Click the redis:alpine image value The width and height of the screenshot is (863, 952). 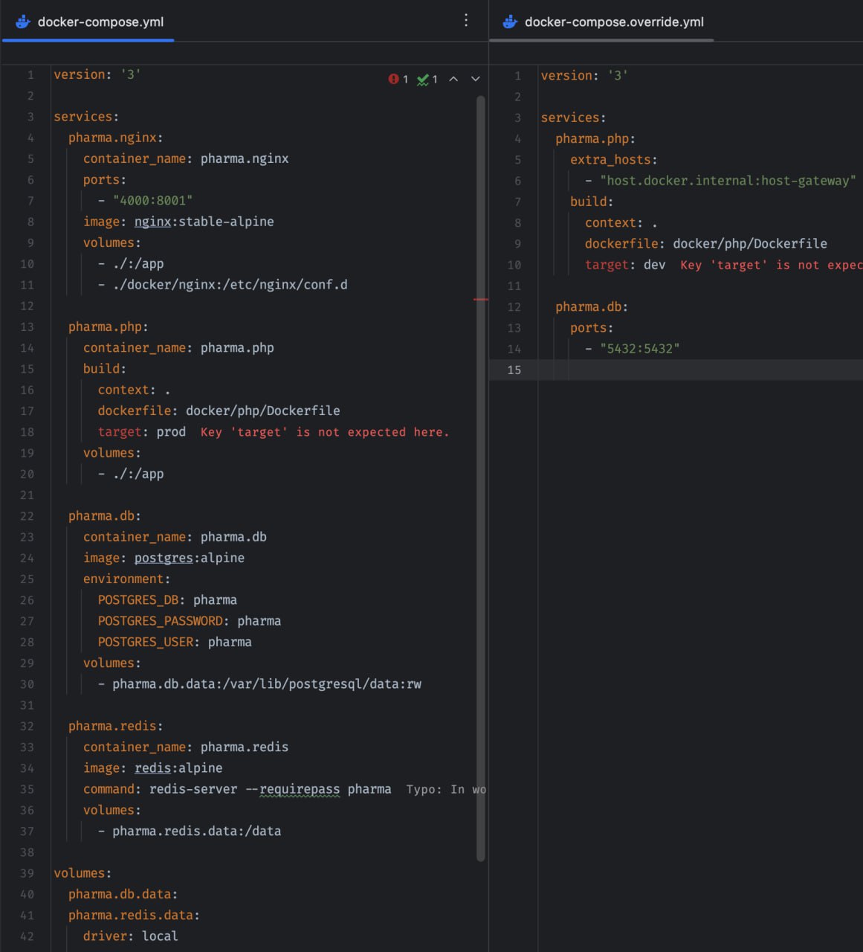pos(178,768)
